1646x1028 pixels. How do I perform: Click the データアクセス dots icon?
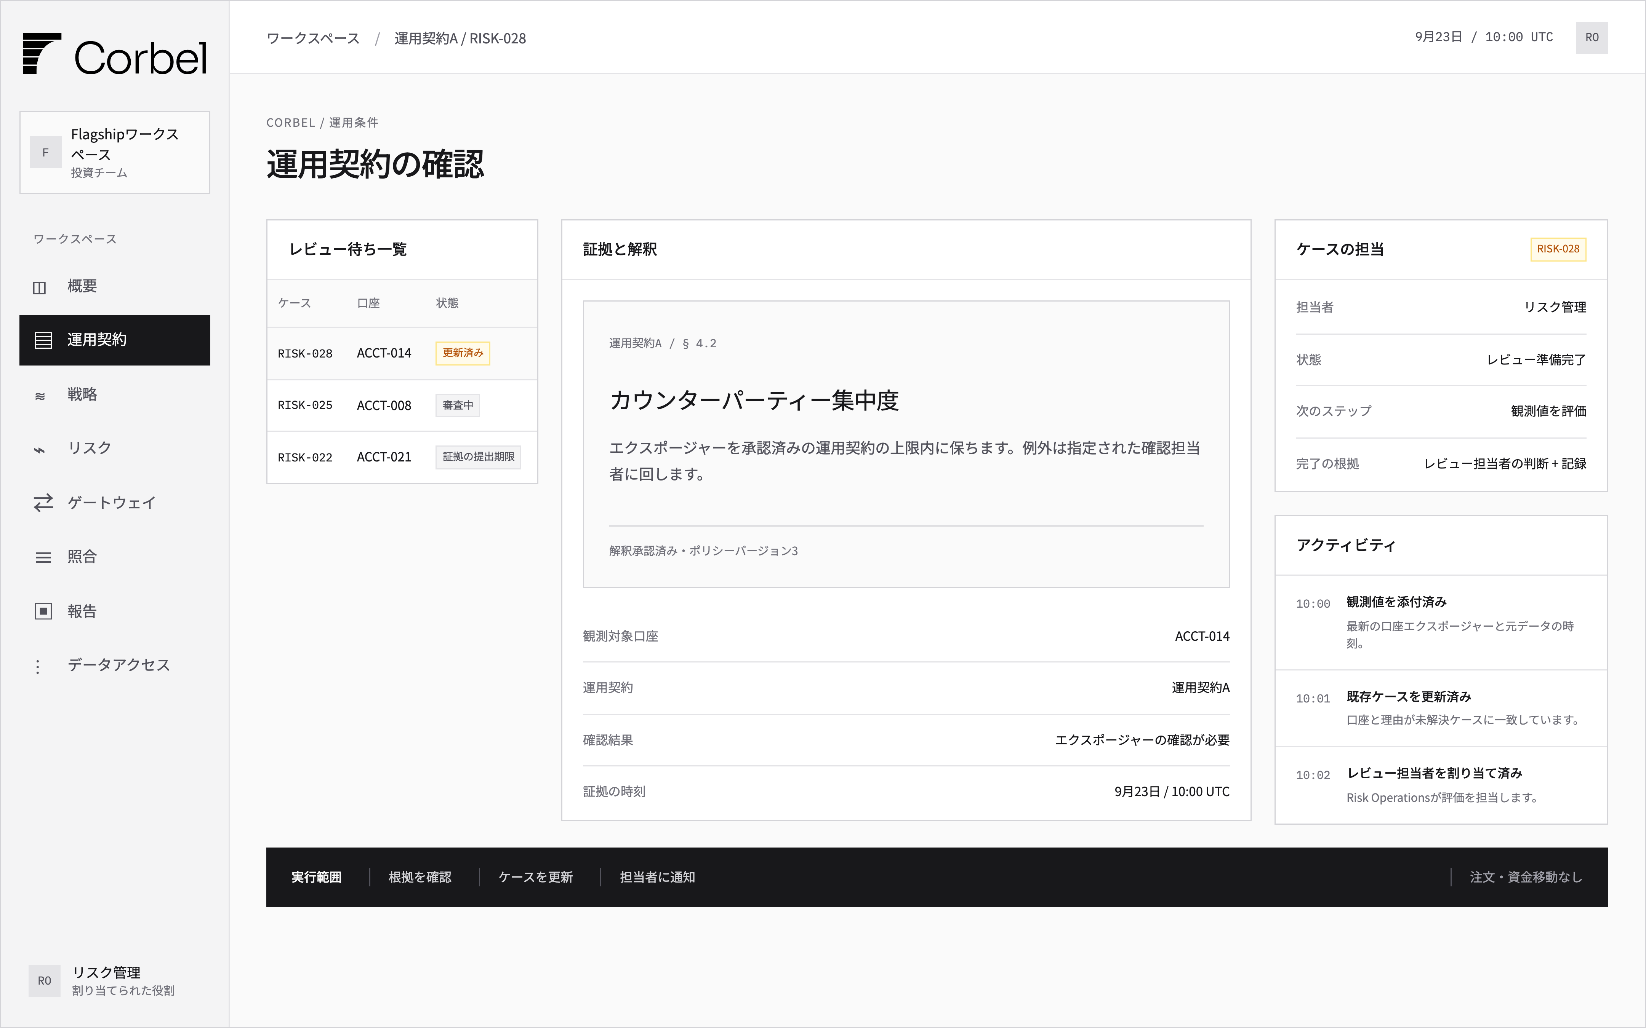tap(38, 666)
